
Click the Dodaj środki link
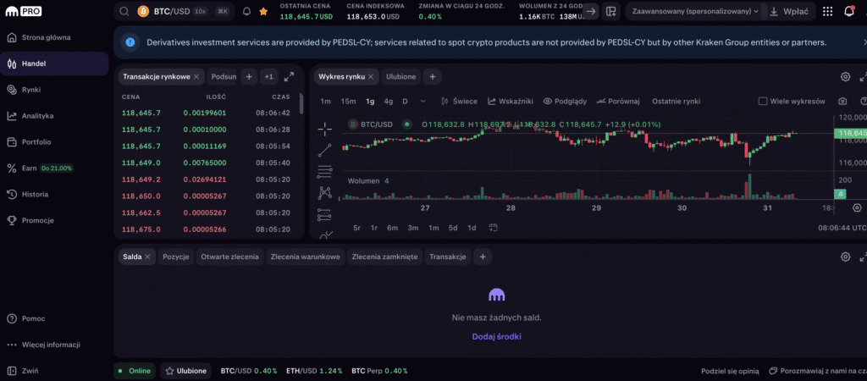pyautogui.click(x=497, y=336)
